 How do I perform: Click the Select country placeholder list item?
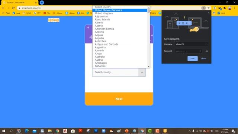coord(120,7)
